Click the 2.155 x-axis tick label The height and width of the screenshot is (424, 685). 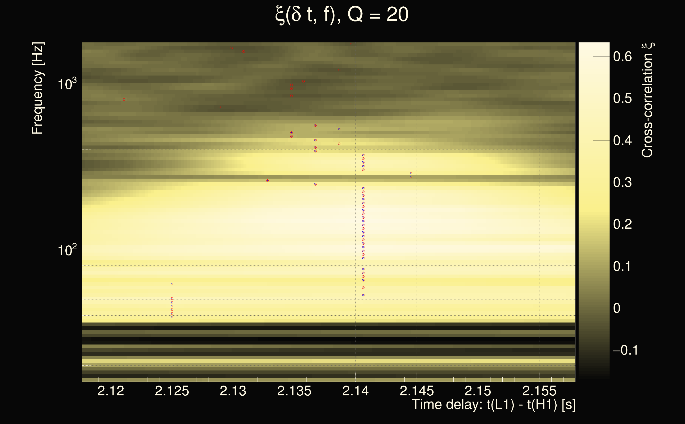[539, 391]
